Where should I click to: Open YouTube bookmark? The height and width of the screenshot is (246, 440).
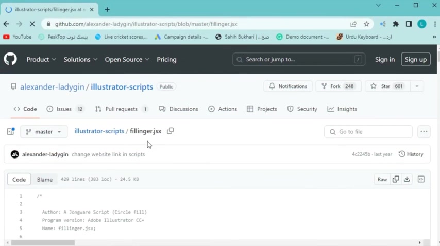(18, 37)
